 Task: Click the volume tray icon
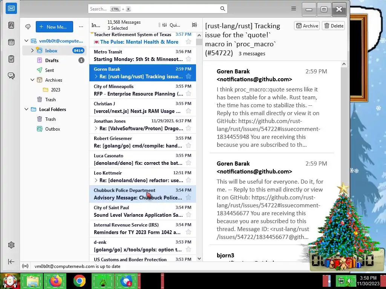(x=349, y=281)
